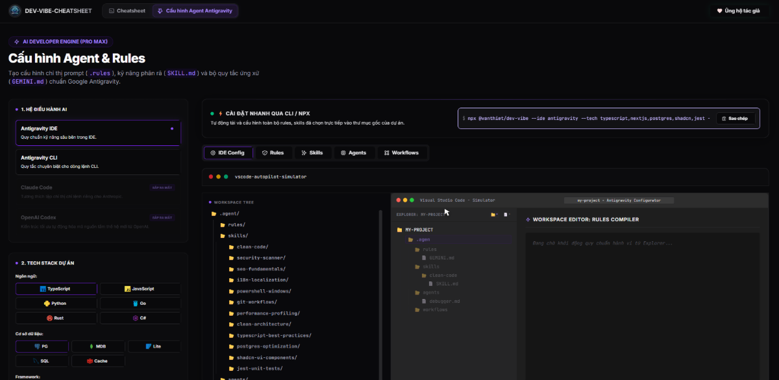Toggle the MDB database chip
Viewport: 779px width, 380px height.
[x=98, y=346]
